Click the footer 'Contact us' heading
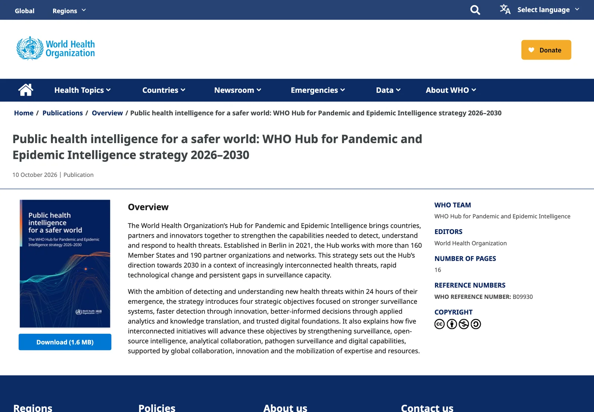 click(427, 408)
